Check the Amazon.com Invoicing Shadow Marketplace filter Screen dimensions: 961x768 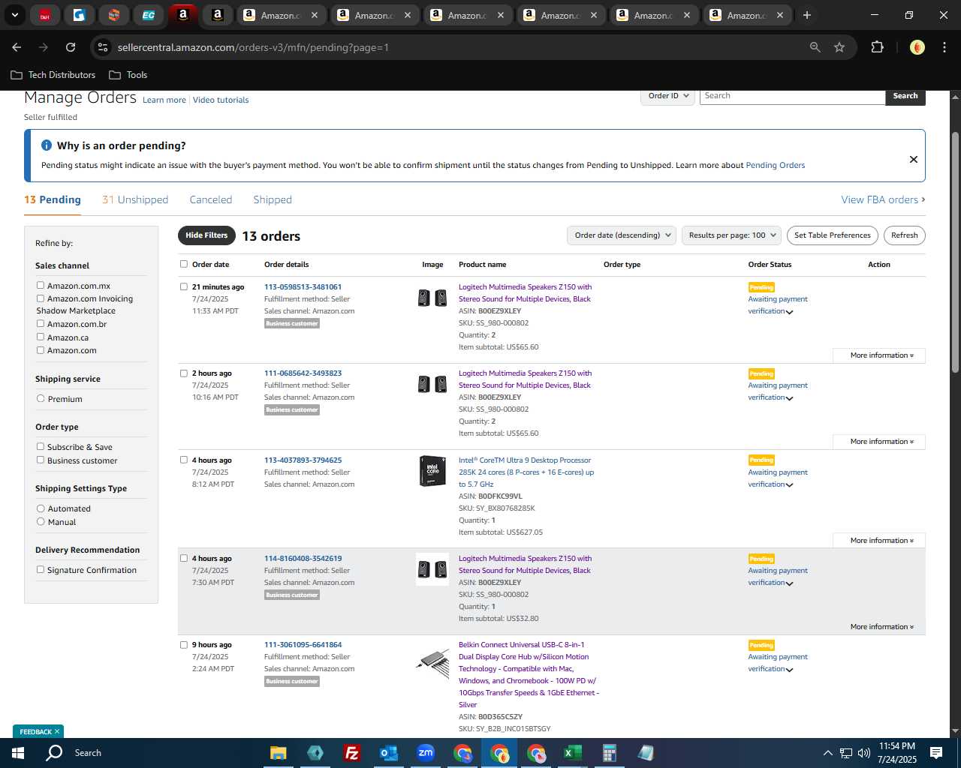coord(41,298)
